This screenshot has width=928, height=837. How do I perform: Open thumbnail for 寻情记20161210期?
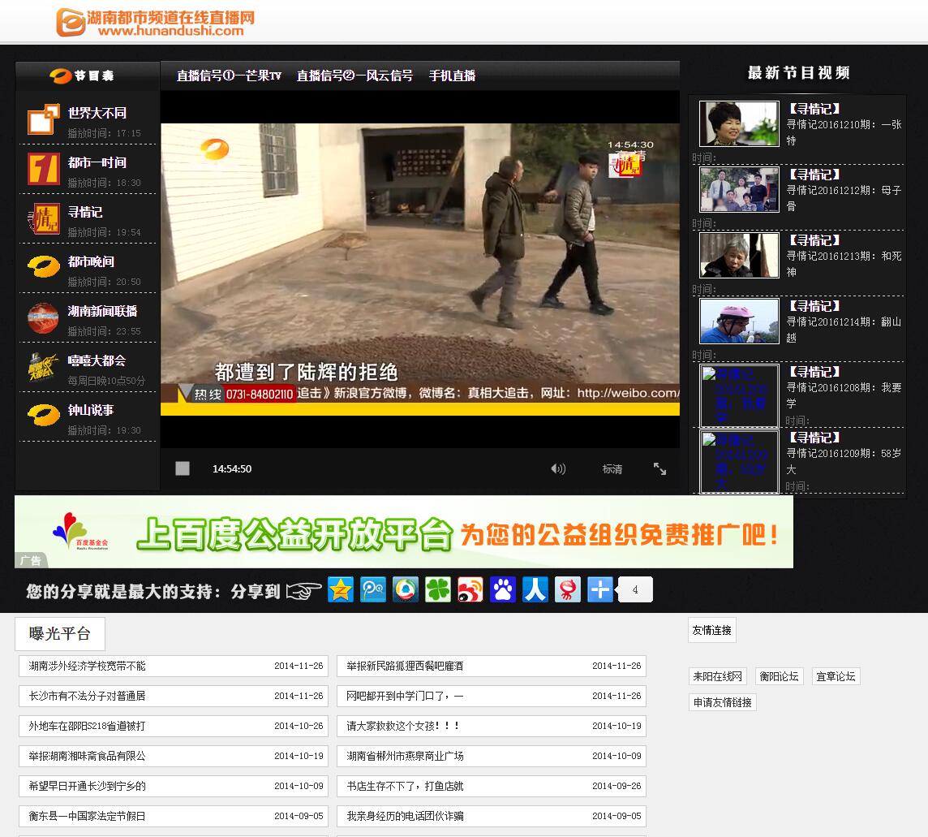(x=739, y=123)
